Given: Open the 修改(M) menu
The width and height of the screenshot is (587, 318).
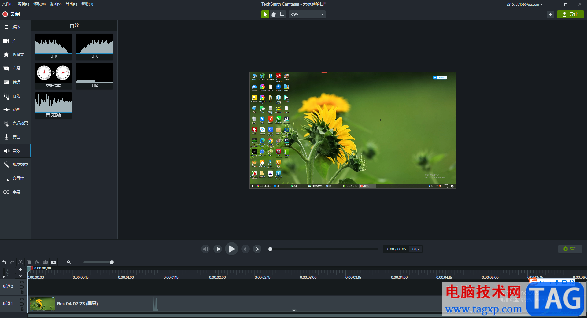Looking at the screenshot, I should tap(39, 4).
